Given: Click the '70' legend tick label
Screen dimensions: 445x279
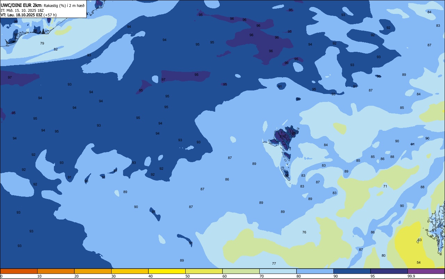Looking at the screenshot, I should [261, 276].
